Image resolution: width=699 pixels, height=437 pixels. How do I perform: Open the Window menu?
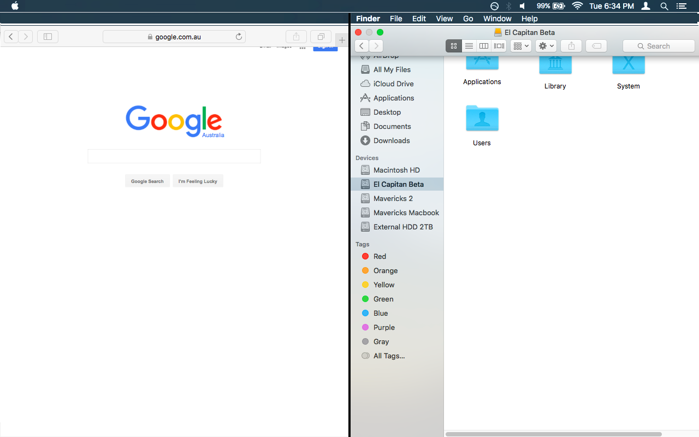click(497, 19)
